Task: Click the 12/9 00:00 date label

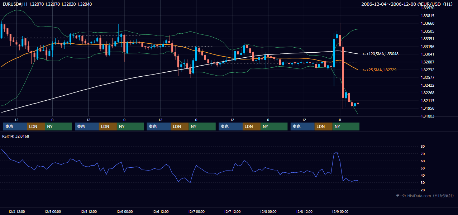Action: pyautogui.click(x=340, y=212)
